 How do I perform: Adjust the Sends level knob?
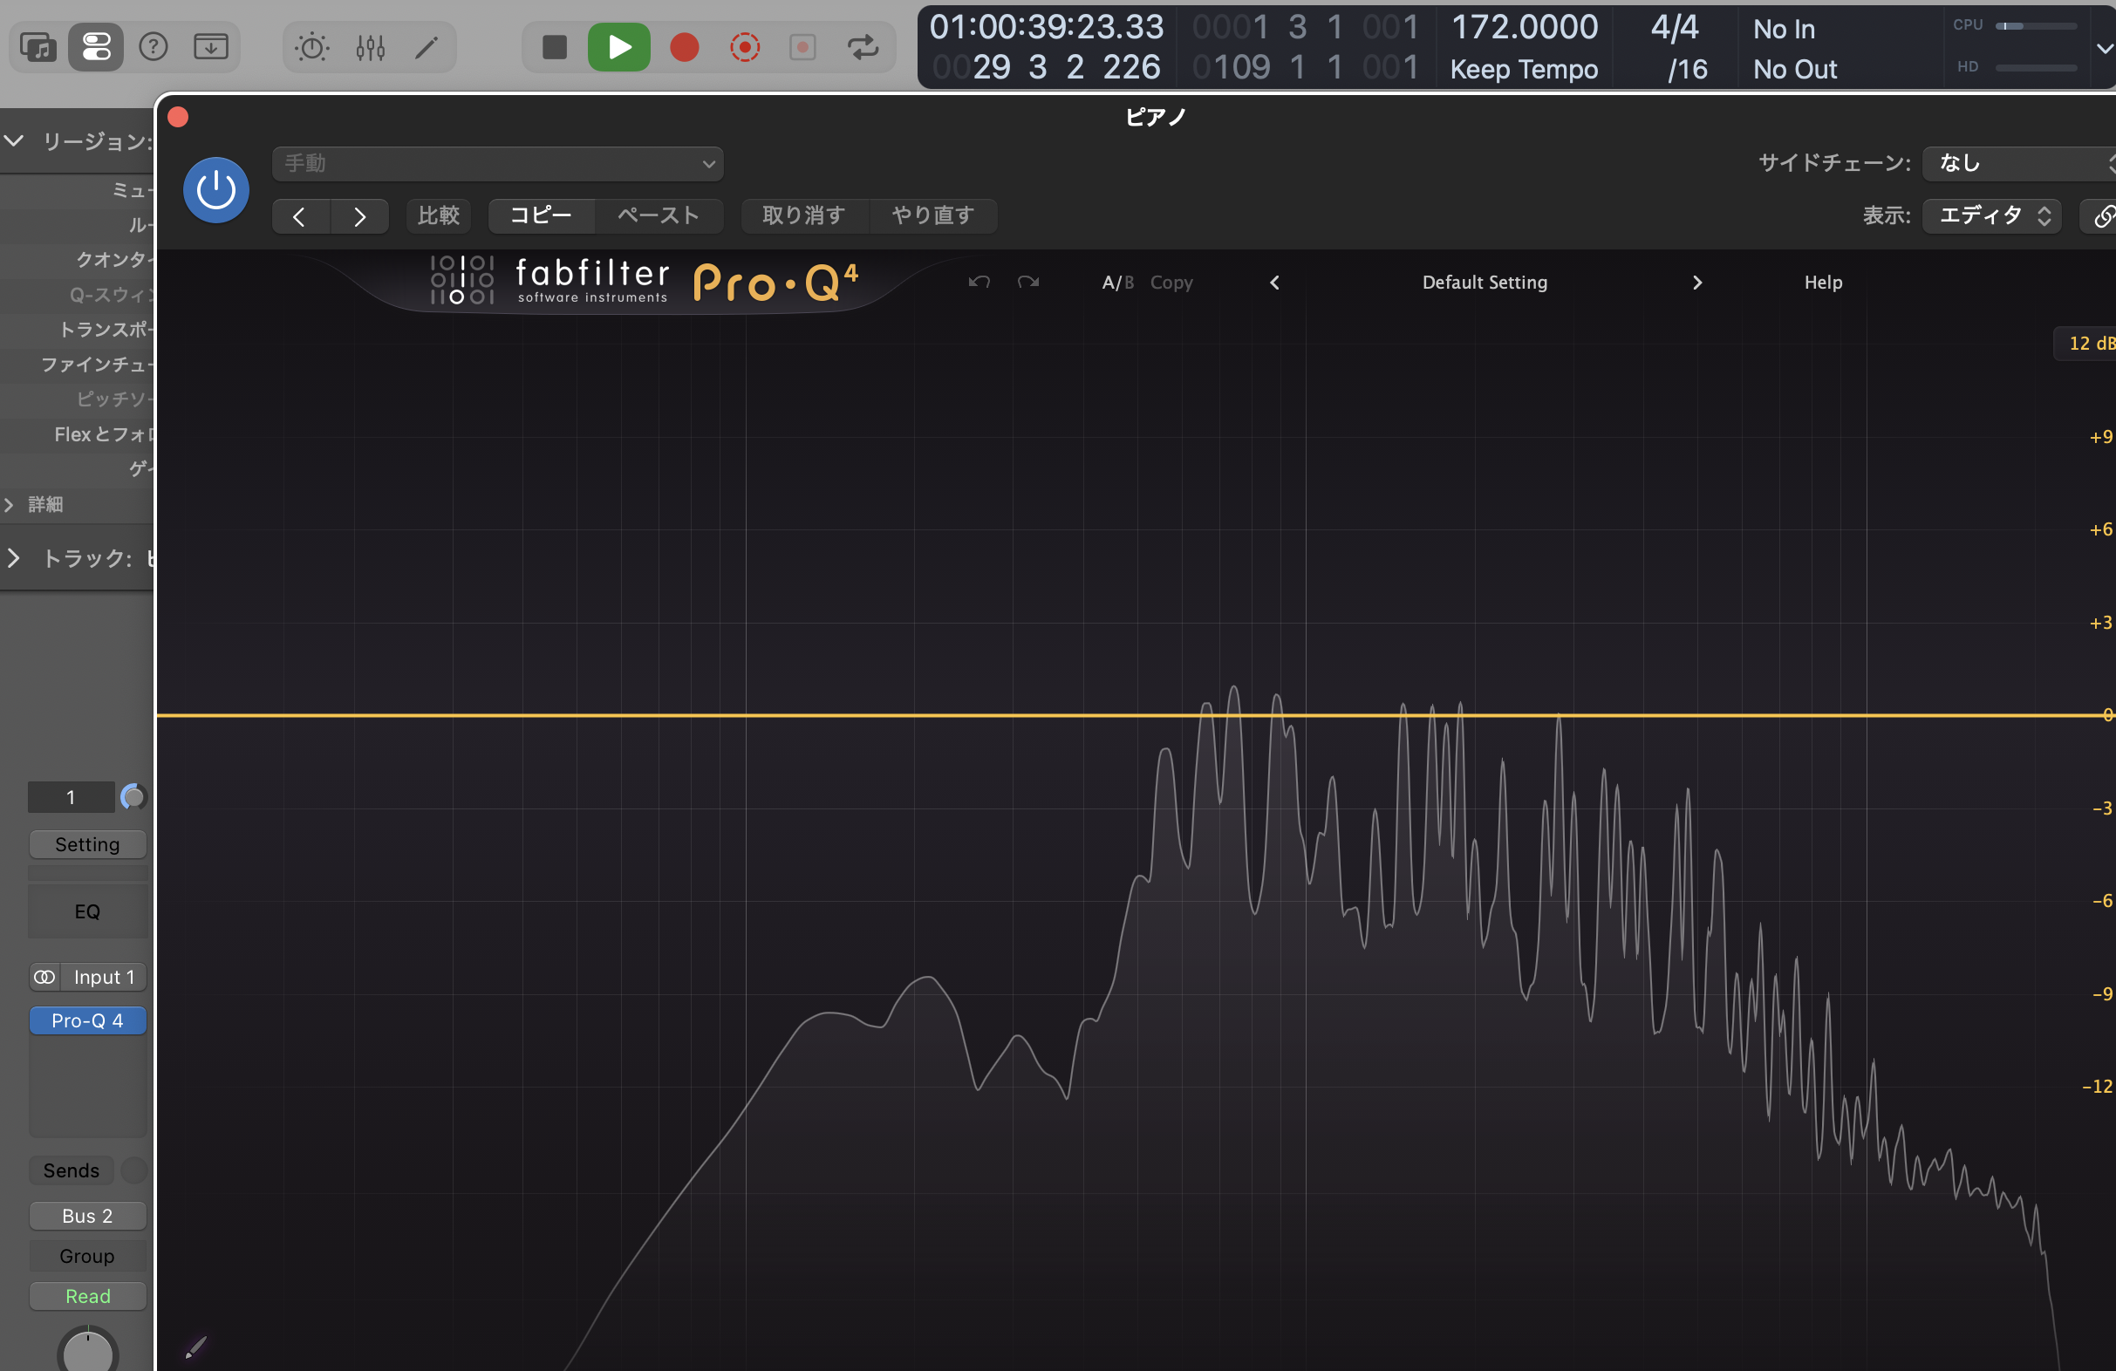point(133,1171)
